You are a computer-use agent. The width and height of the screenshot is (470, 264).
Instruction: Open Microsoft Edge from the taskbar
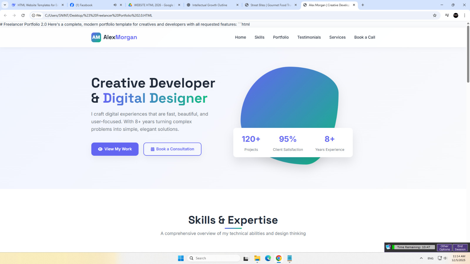(x=268, y=258)
